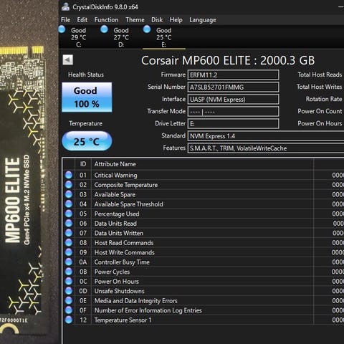Click the Host Write Commands status orb

pos(69,252)
